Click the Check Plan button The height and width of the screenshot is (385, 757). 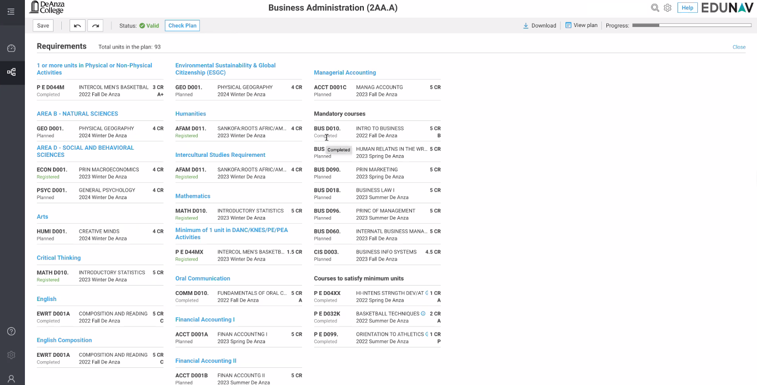coord(182,25)
